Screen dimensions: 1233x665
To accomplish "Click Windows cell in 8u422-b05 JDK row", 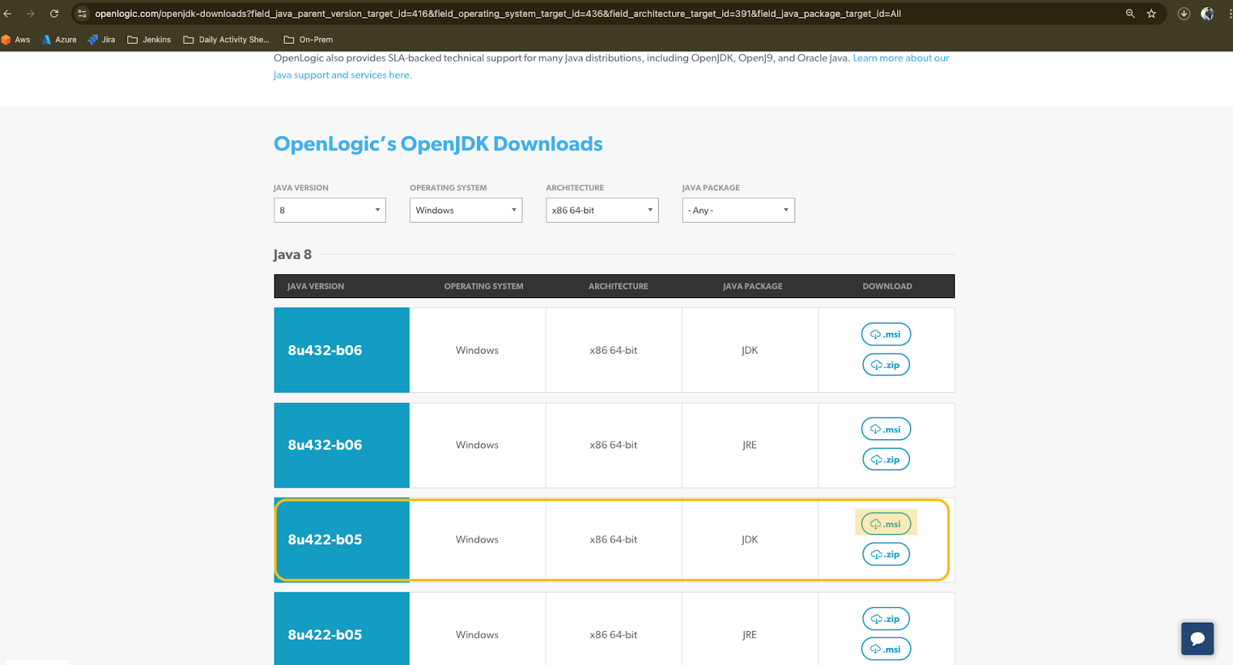I will click(x=477, y=539).
